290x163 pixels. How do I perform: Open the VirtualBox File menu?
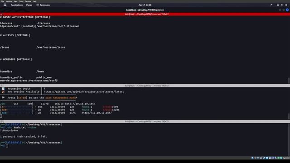tap(3, 1)
